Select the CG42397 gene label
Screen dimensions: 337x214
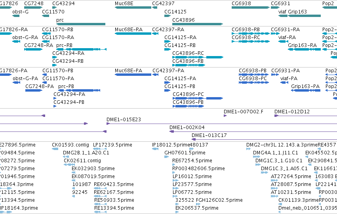pos(163,4)
